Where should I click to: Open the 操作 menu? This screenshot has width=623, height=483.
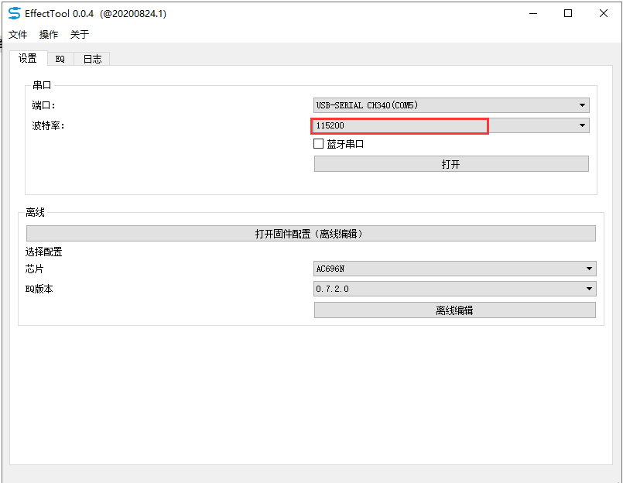[x=49, y=35]
